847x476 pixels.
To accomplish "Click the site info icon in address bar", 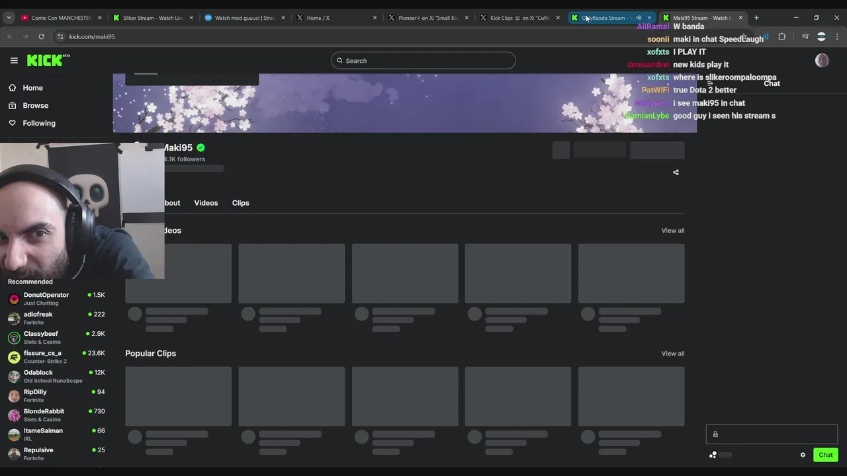I will pyautogui.click(x=60, y=36).
